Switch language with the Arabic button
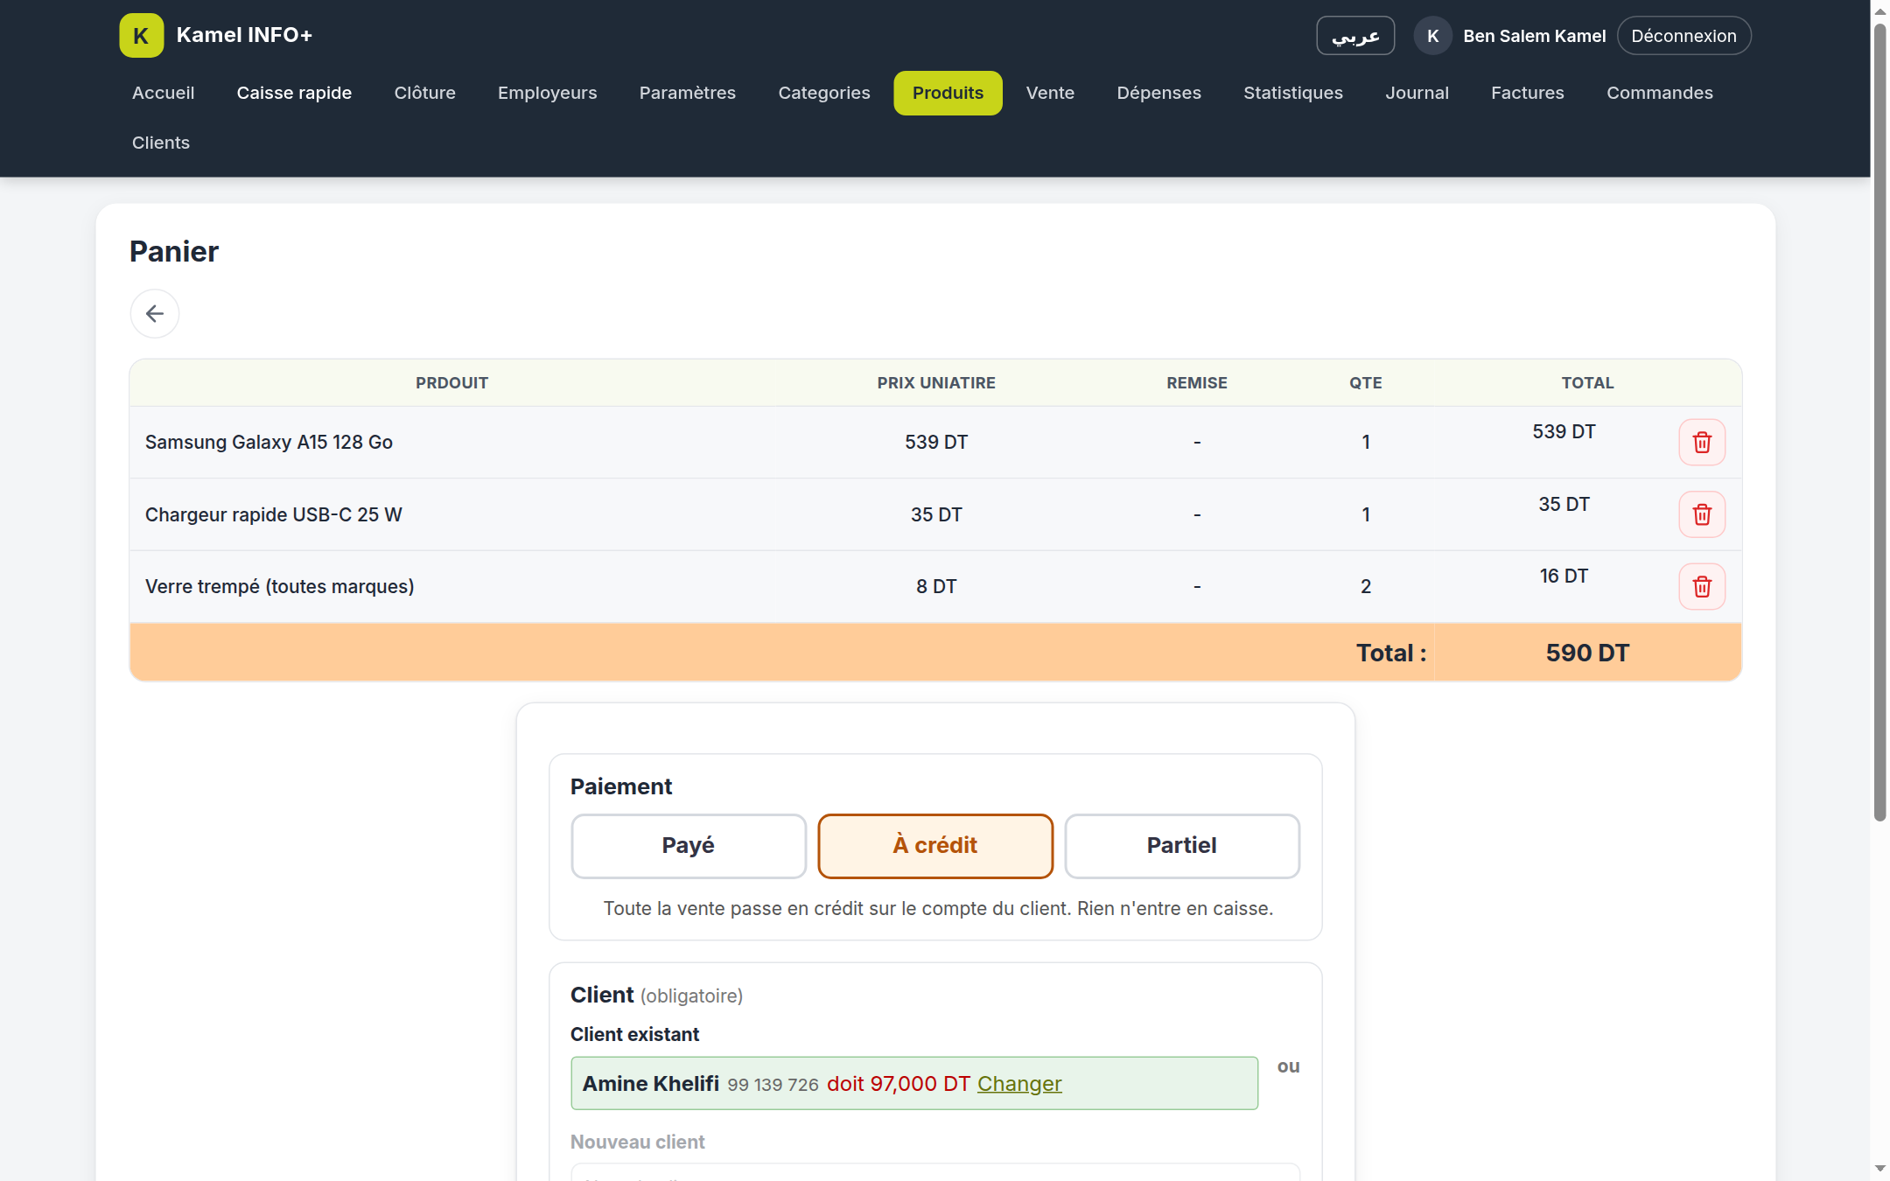Viewport: 1890px width, 1181px height. (1354, 36)
